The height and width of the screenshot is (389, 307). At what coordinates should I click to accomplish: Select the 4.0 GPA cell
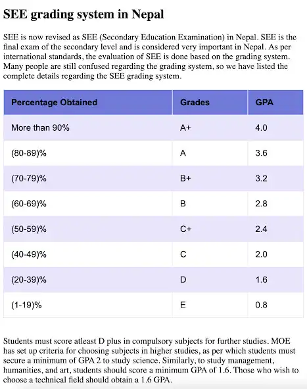pyautogui.click(x=275, y=127)
